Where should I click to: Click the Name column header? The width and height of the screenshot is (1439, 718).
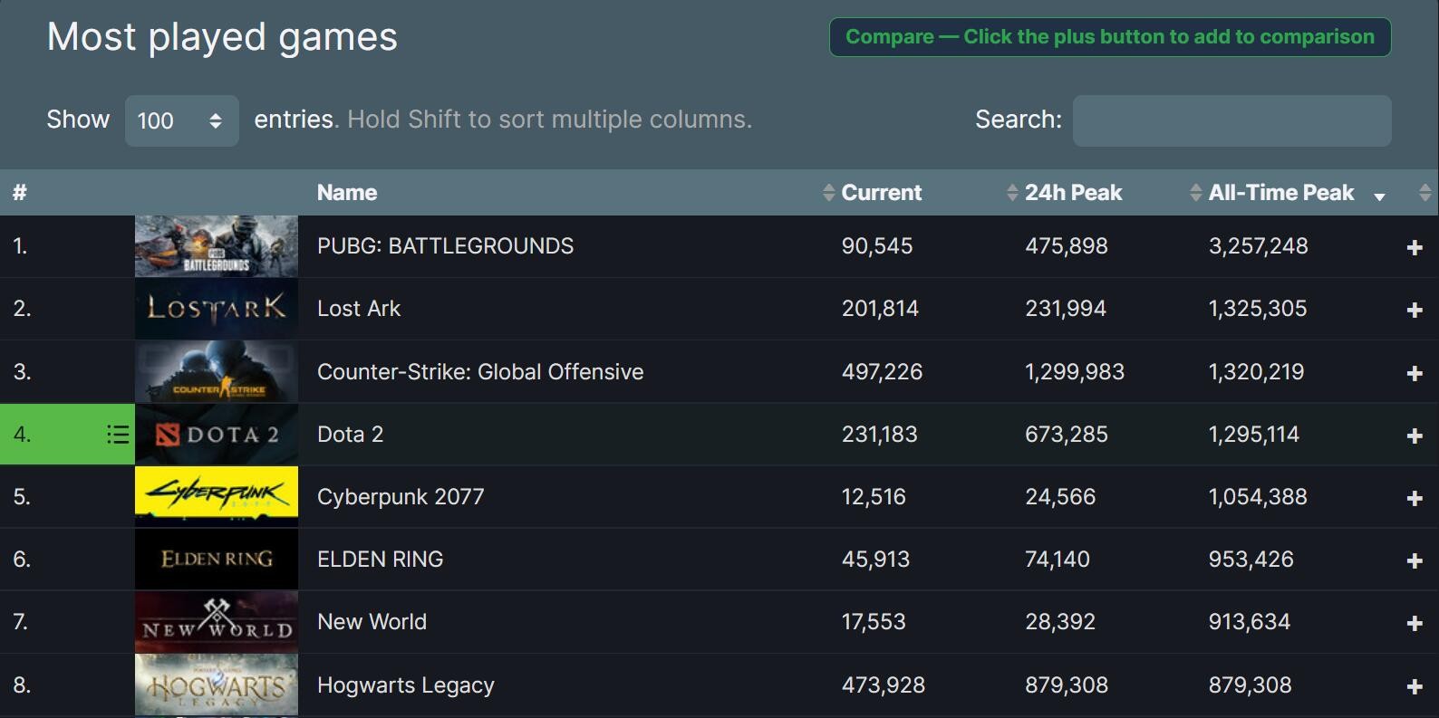point(347,193)
